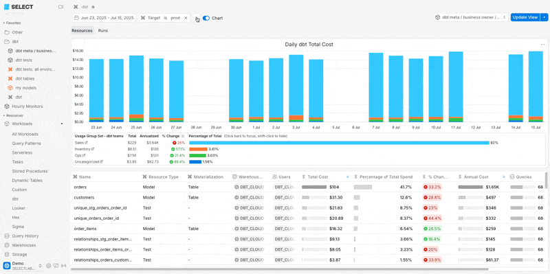This screenshot has width=550, height=274.
Task: Focus the orange Inventory percentage bar
Action: [x=198, y=149]
